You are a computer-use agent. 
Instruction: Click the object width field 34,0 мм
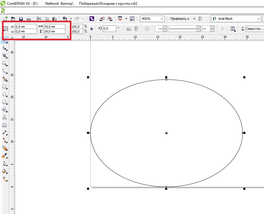[54, 26]
